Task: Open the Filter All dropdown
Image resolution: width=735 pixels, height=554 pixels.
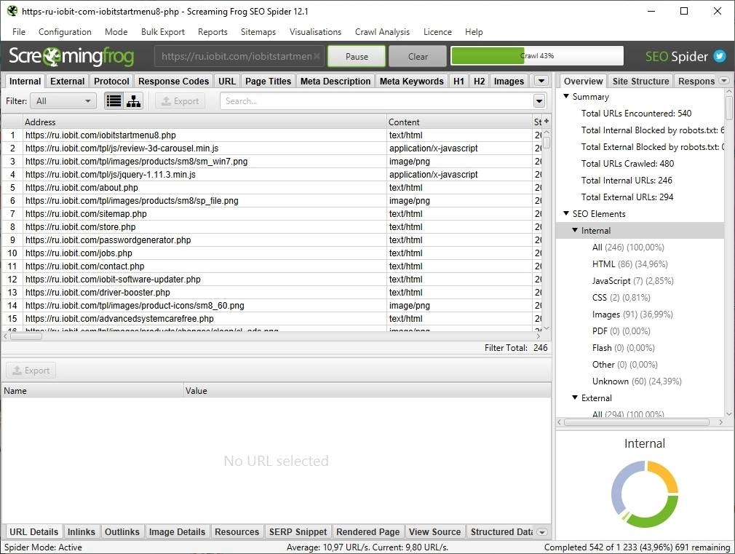Action: pyautogui.click(x=63, y=101)
